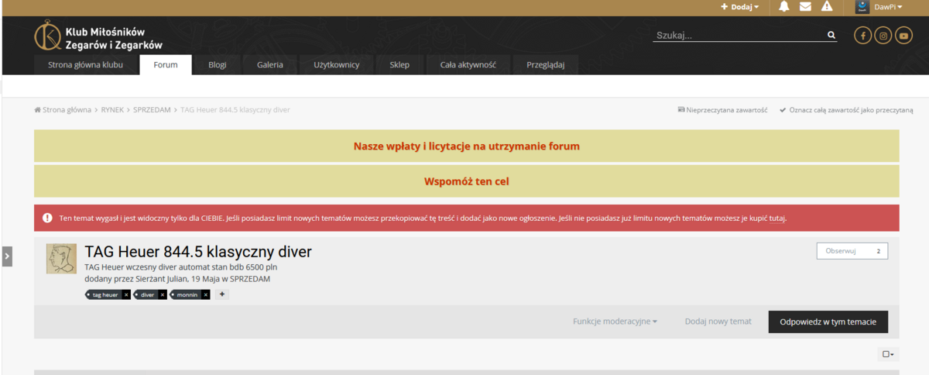This screenshot has width=929, height=375.
Task: Switch to the Galeria tab
Action: point(270,65)
